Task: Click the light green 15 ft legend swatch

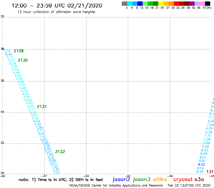Action: [x=145, y=3]
